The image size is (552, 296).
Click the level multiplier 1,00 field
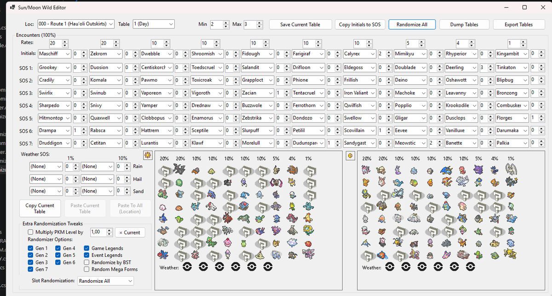click(x=98, y=232)
